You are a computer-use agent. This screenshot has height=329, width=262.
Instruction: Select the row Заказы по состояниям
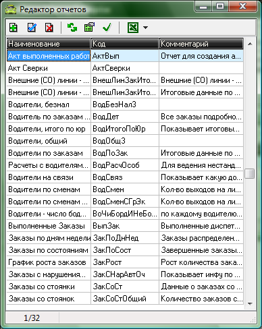coord(125,250)
